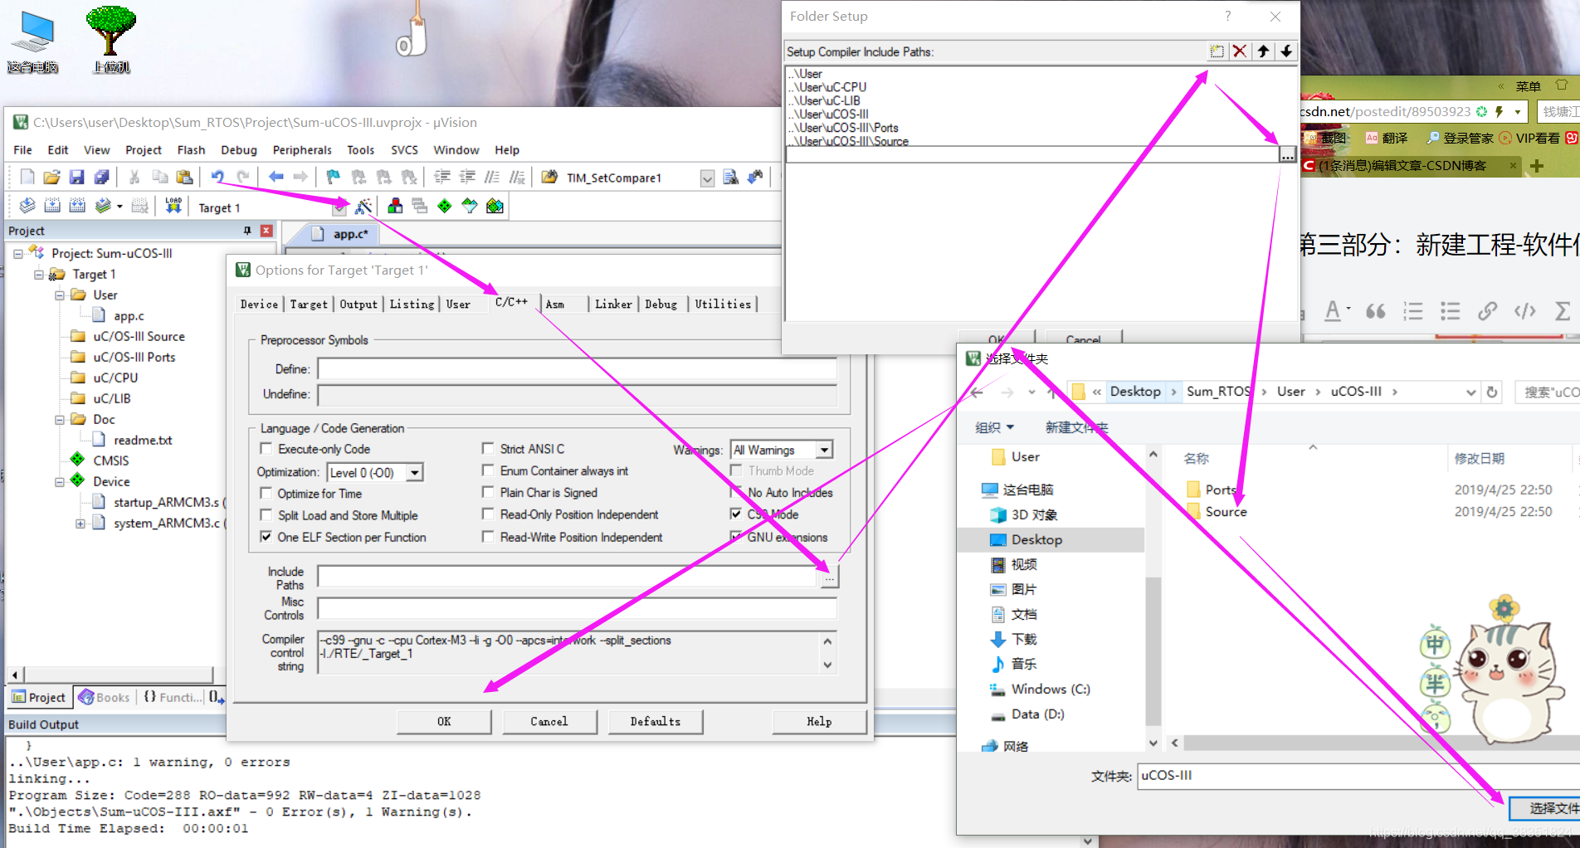The height and width of the screenshot is (848, 1580).
Task: Click OK in Options for Target dialog
Action: 444,722
